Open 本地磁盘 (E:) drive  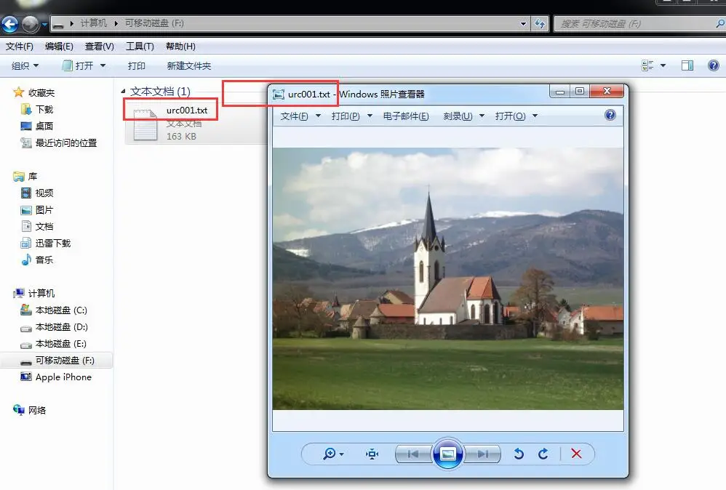(x=54, y=343)
